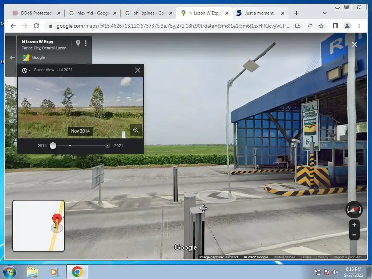Image resolution: width=372 pixels, height=279 pixels.
Task: Exit Street View with the X
Action: [x=355, y=44]
